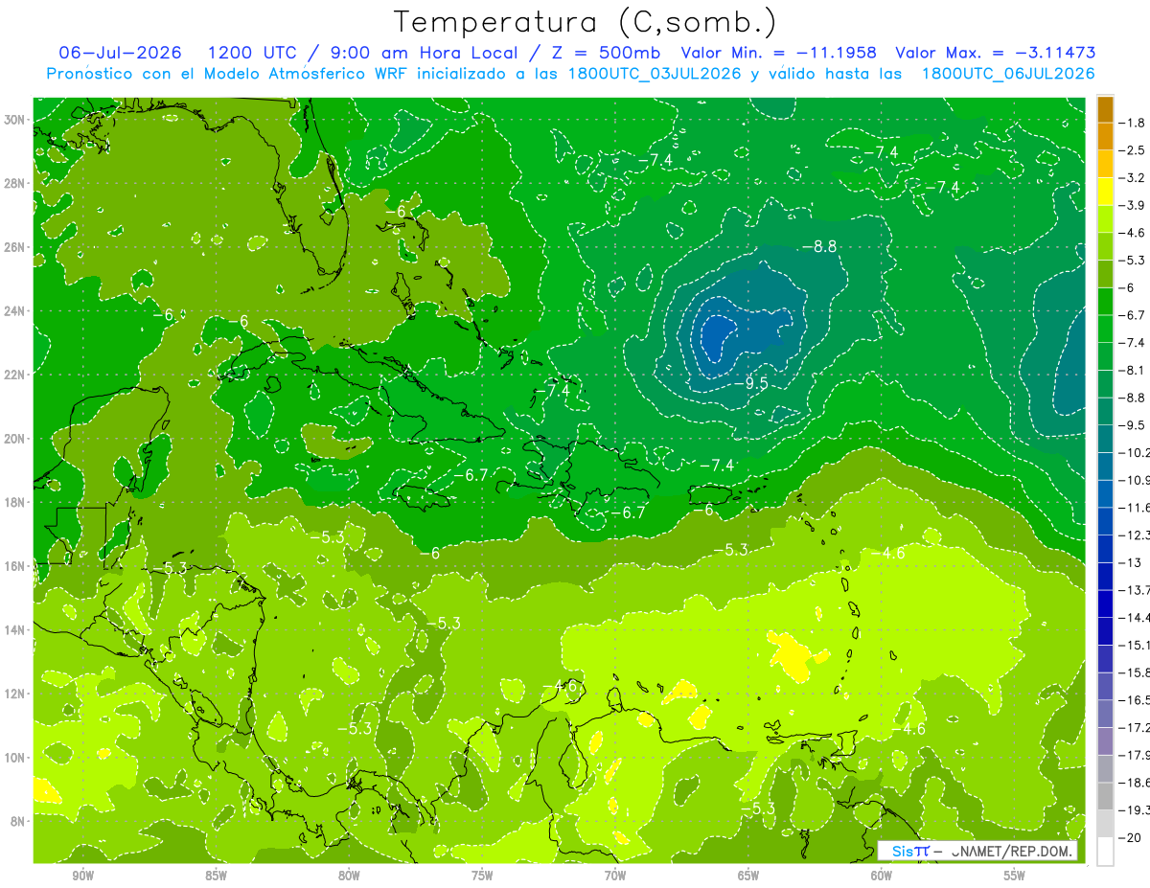Click the colorbar label -10.9
Screen dimensions: 1150x888
pos(1137,479)
